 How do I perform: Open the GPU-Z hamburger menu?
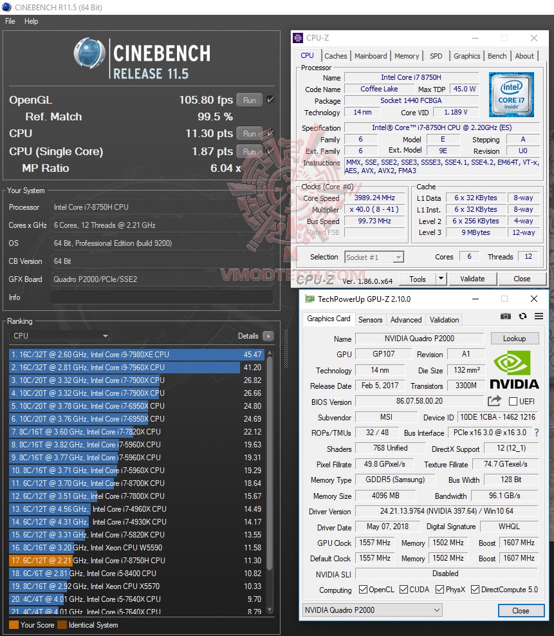[539, 316]
